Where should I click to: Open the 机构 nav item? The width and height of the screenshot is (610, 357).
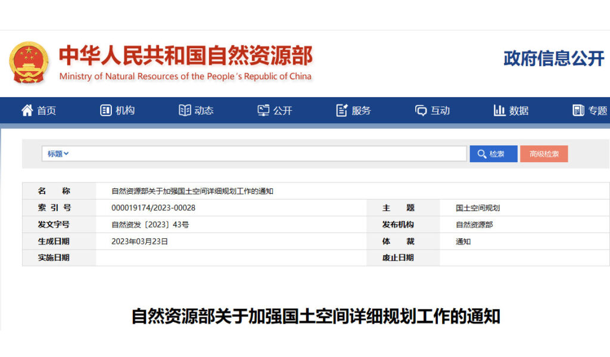coord(117,111)
